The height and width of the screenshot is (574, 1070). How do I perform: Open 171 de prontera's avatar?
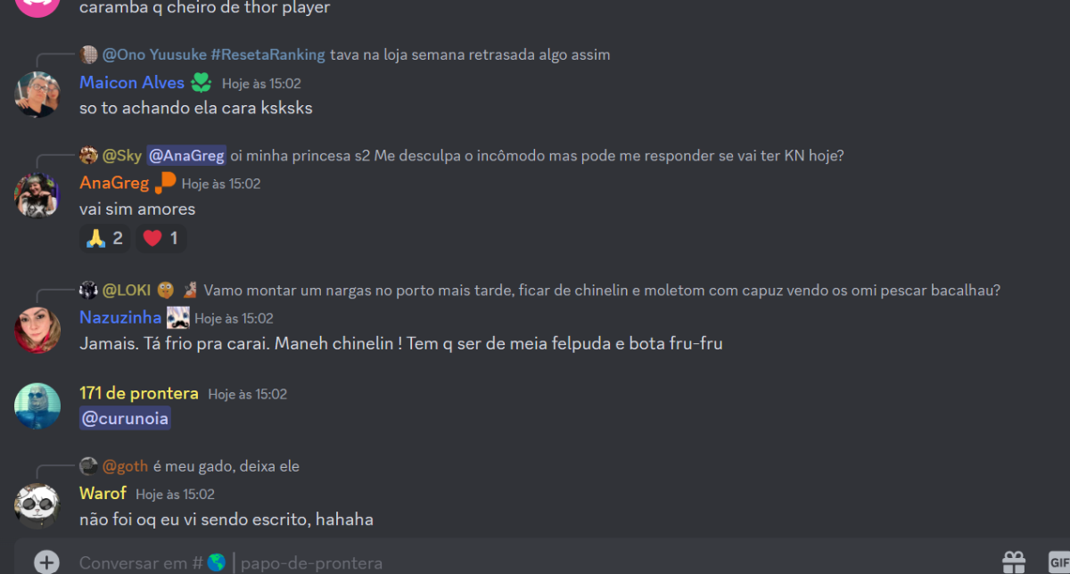coord(37,406)
